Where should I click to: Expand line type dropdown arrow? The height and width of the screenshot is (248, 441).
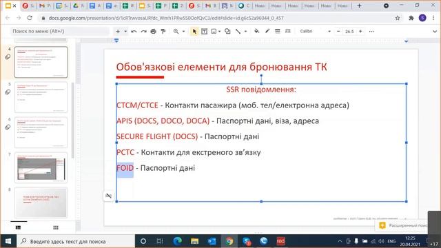point(245,32)
